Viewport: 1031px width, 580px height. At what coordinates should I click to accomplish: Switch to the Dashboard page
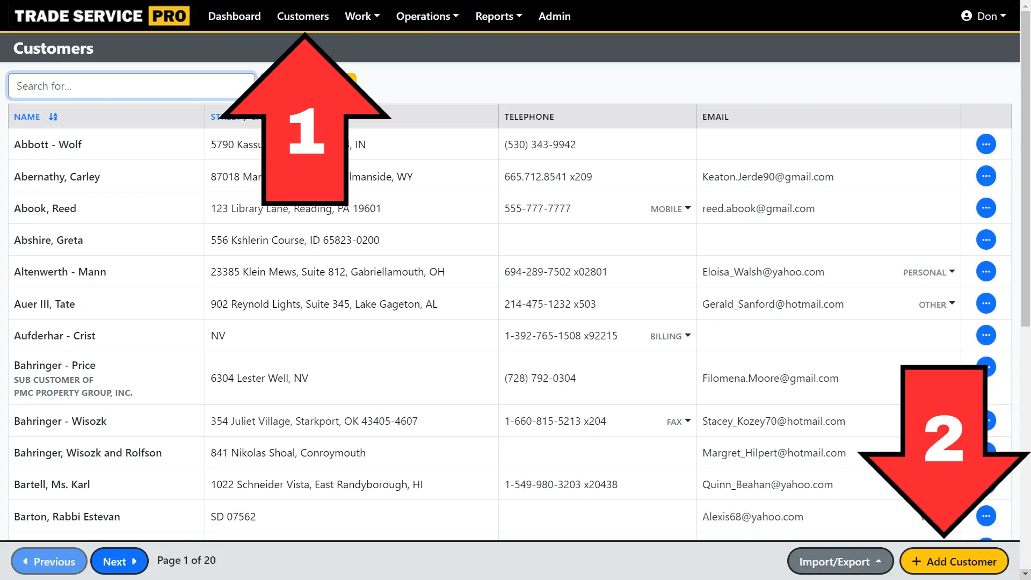234,16
